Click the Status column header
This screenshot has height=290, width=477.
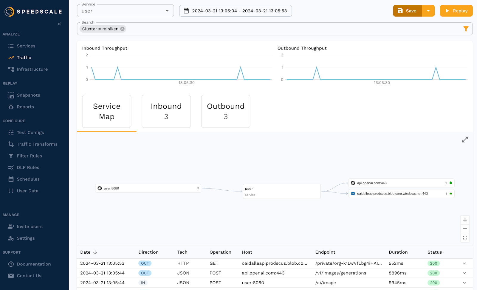435,252
